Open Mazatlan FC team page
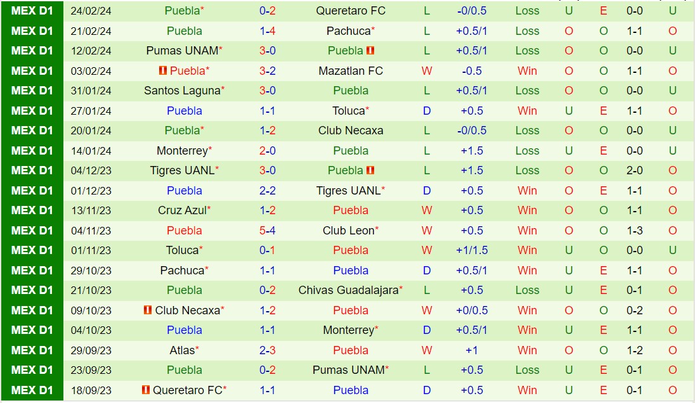Image resolution: width=695 pixels, height=403 pixels. pyautogui.click(x=351, y=71)
